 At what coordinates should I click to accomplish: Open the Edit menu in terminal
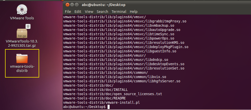pyautogui.click(x=78, y=12)
